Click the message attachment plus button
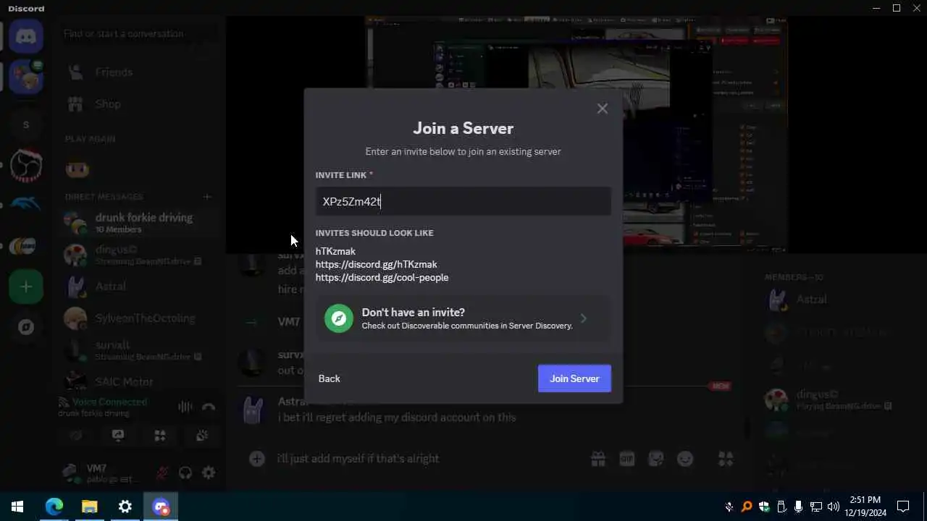927x521 pixels. pyautogui.click(x=256, y=458)
